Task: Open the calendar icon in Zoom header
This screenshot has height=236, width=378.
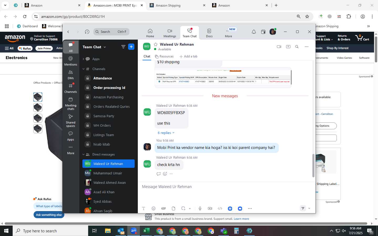Action: click(263, 32)
